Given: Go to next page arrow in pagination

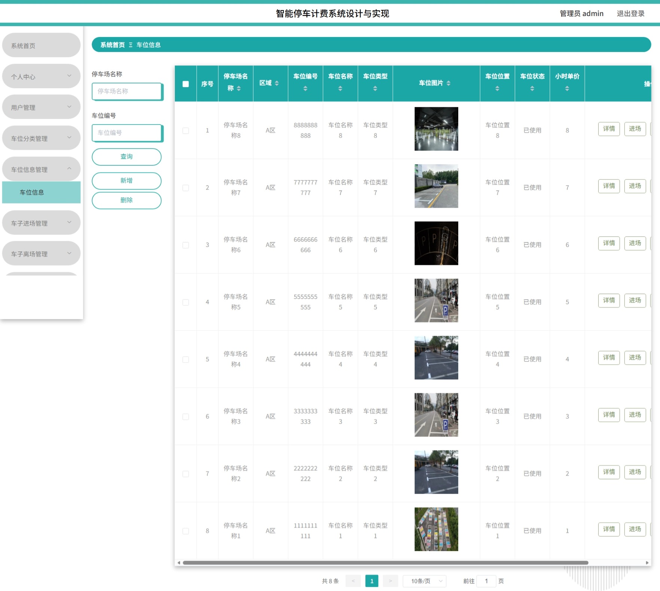Looking at the screenshot, I should click(x=390, y=581).
